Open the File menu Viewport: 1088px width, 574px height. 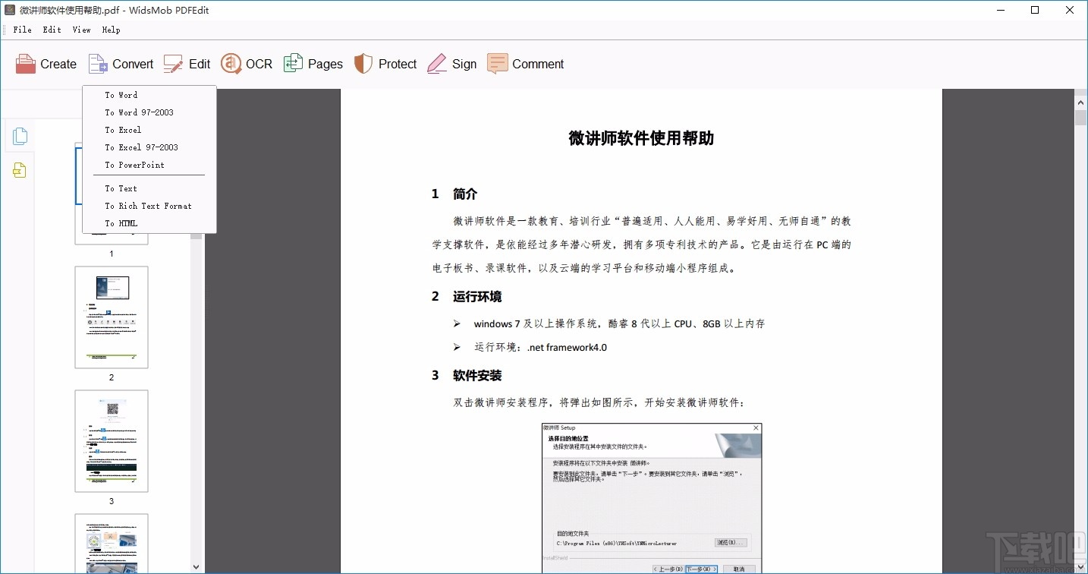(22, 30)
